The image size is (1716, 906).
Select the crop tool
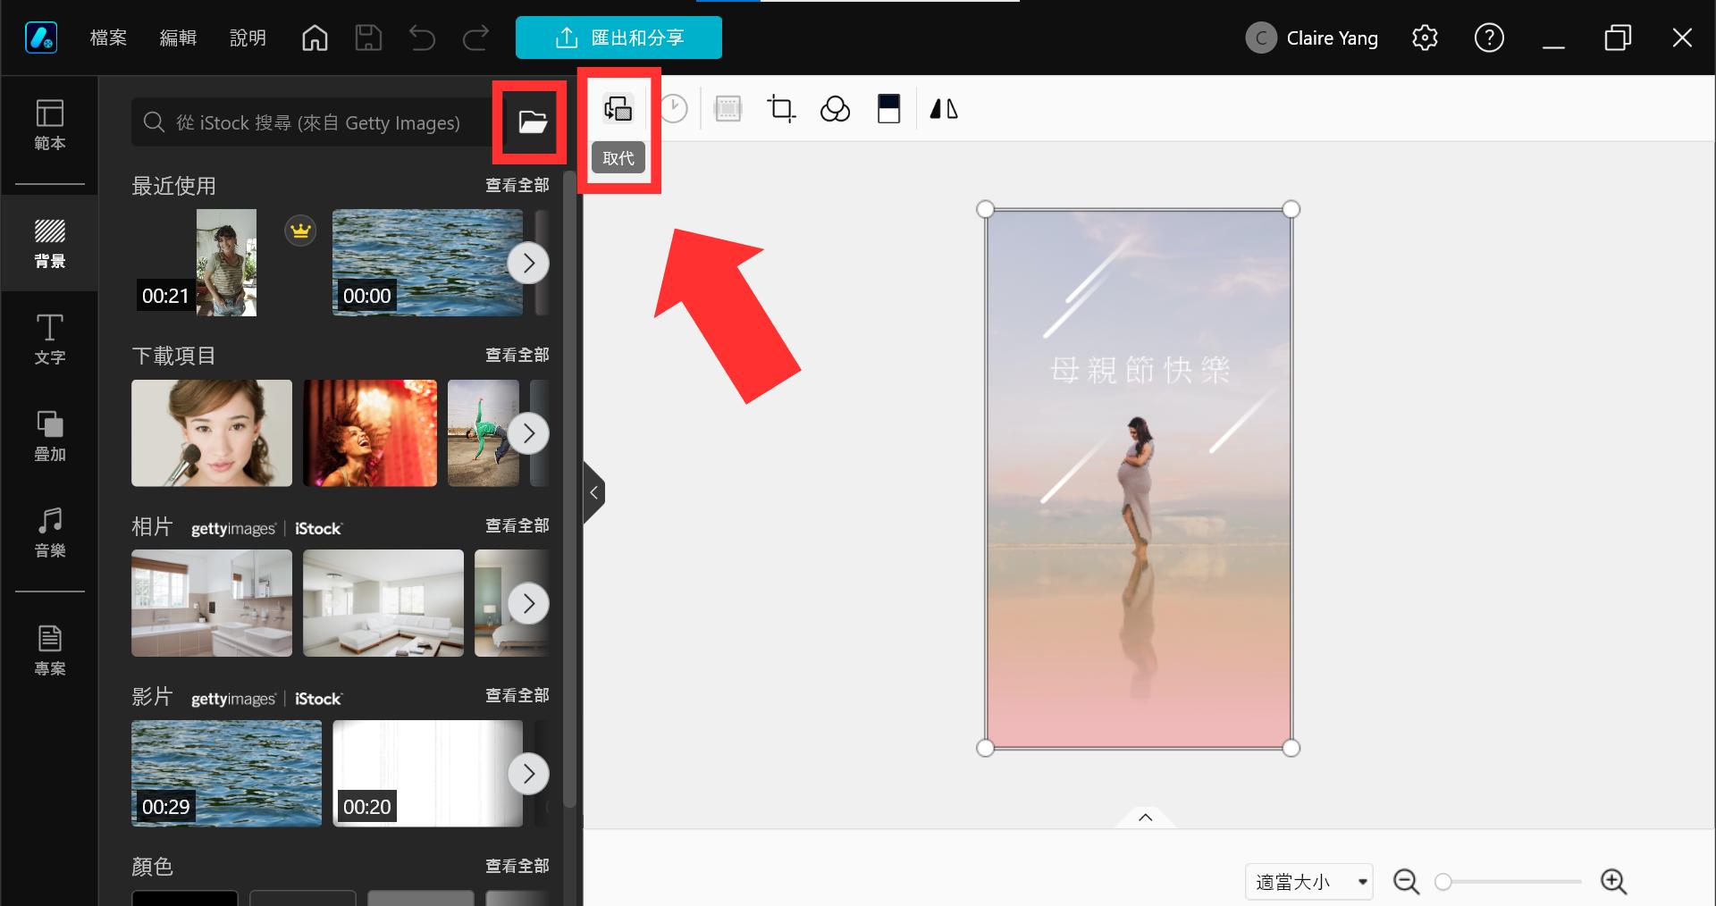point(781,109)
